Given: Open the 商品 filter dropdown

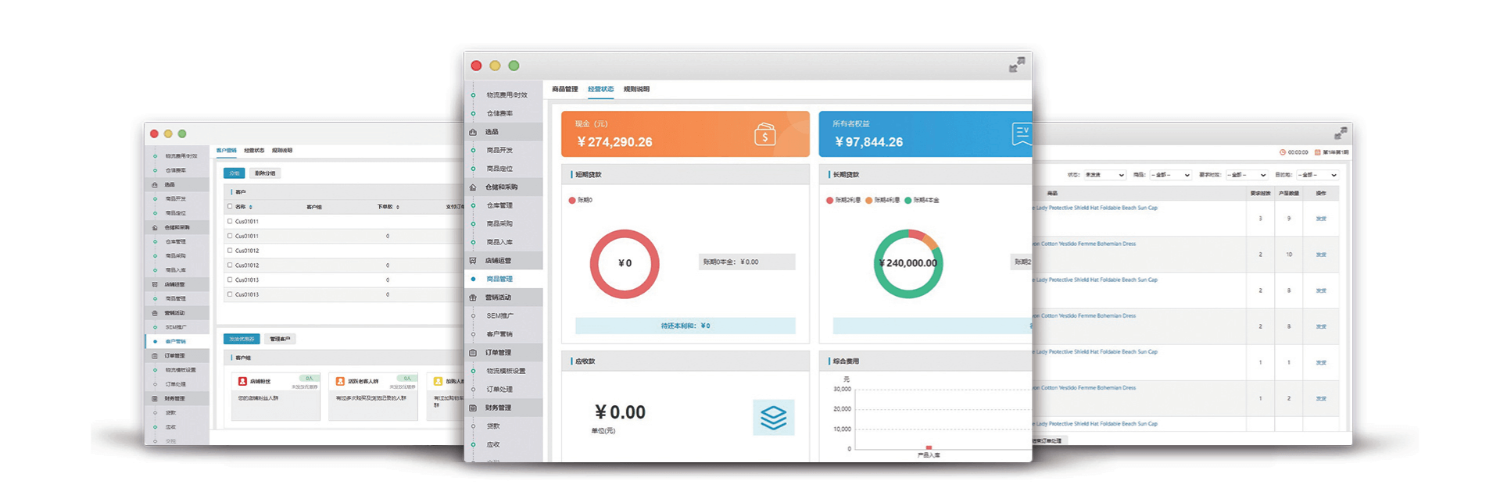Looking at the screenshot, I should click(x=1169, y=175).
